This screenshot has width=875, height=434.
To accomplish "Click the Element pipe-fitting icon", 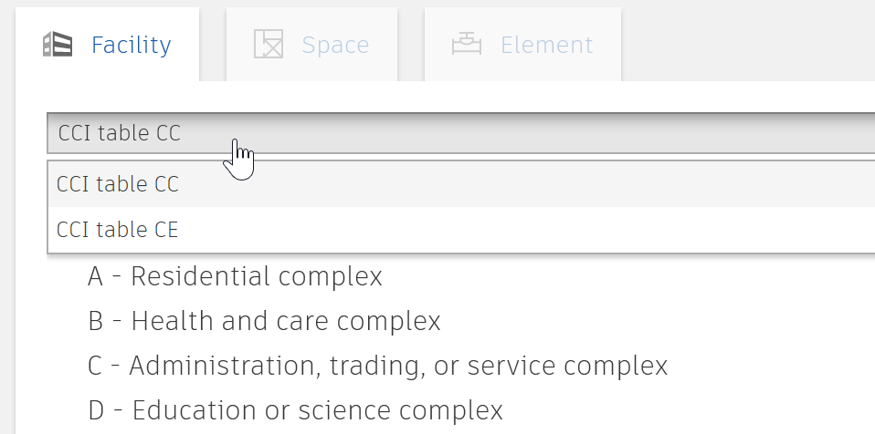I will pos(467,44).
